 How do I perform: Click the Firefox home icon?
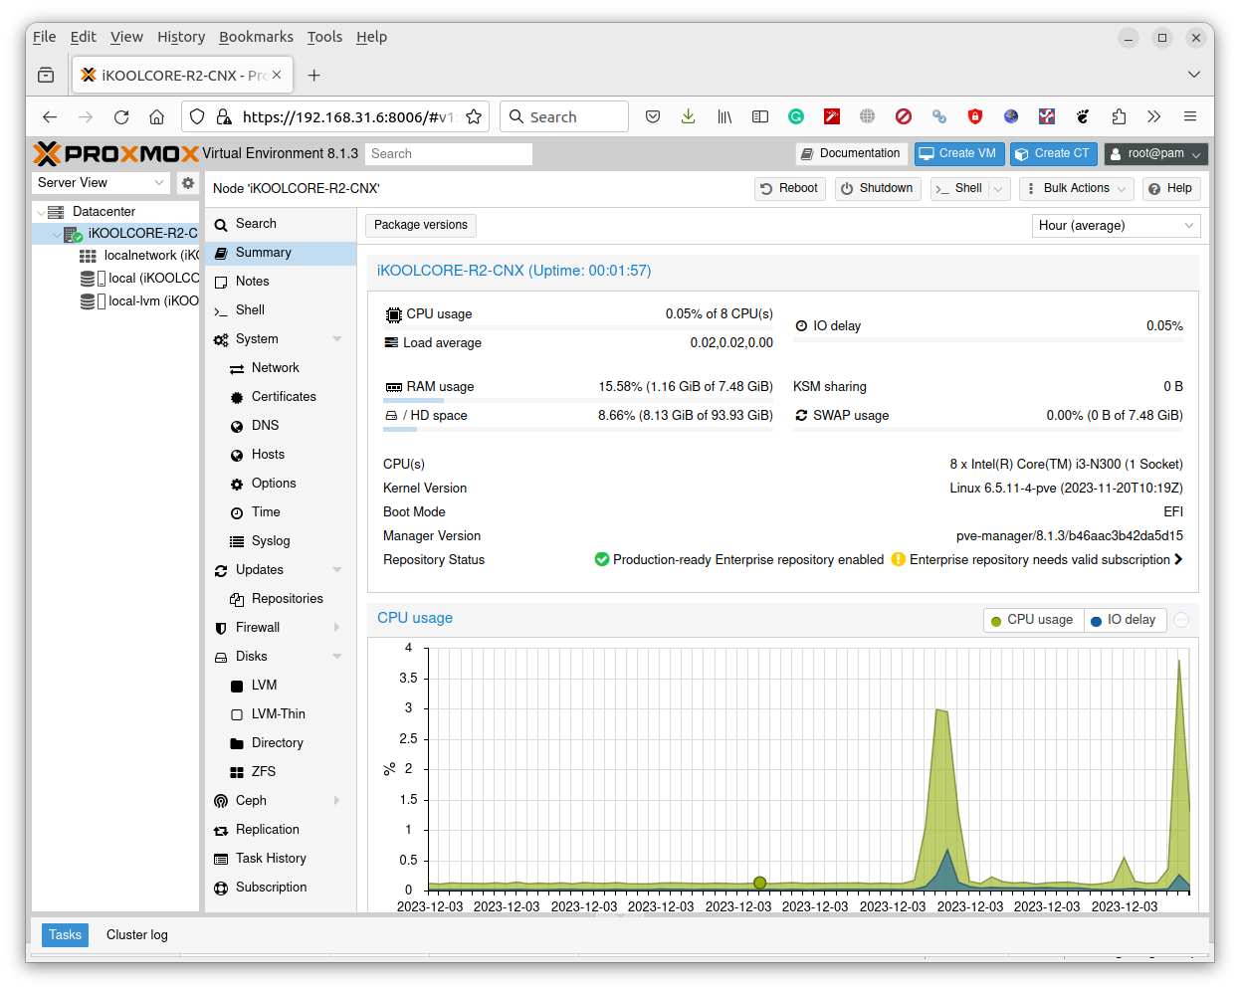(156, 116)
